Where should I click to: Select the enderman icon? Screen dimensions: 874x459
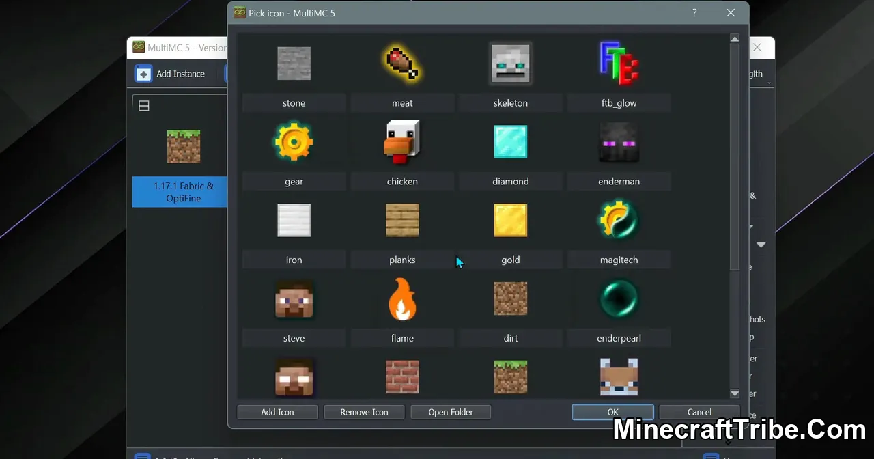coord(619,142)
